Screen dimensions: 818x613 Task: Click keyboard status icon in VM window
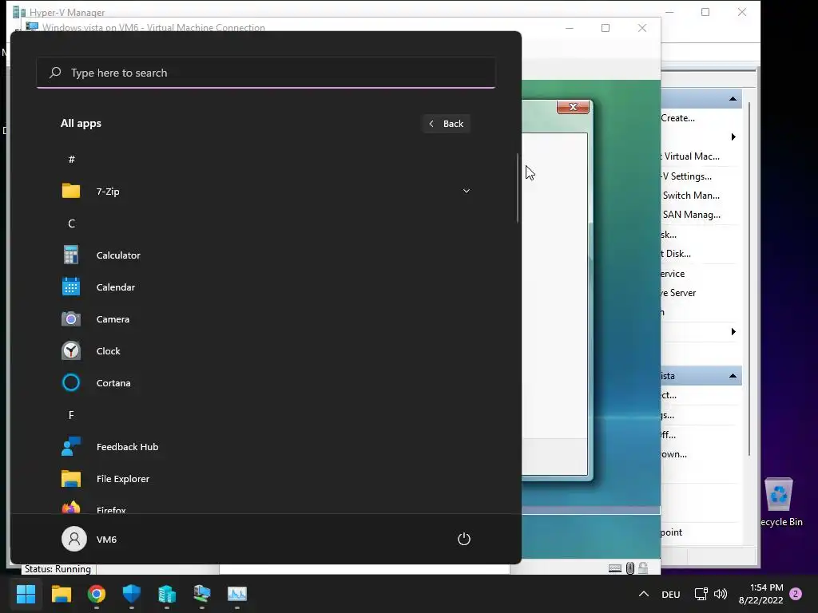click(x=615, y=568)
